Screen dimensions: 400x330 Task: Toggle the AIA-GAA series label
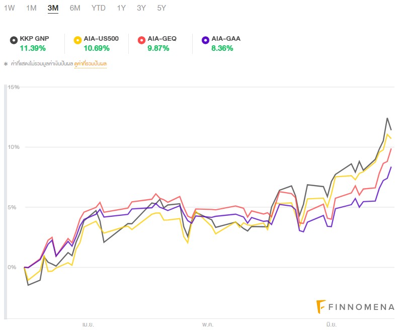[x=226, y=39]
